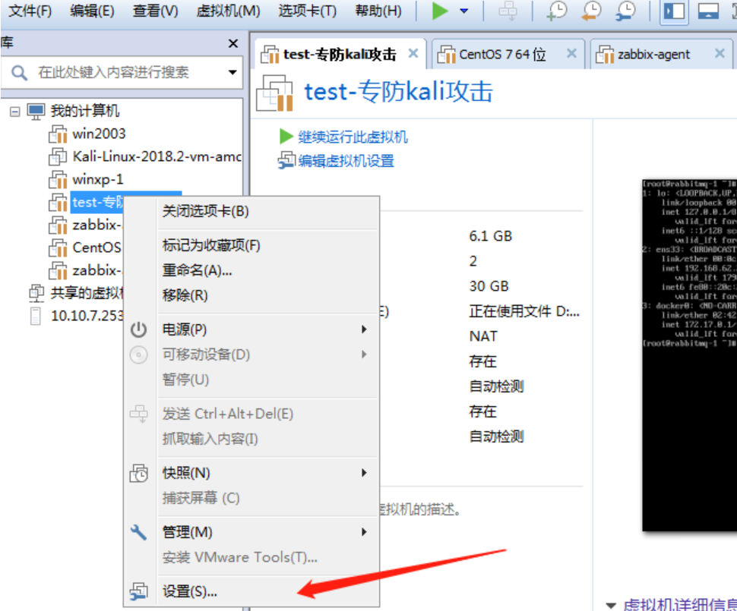Screen dimensions: 737x611
Task: Click the large VM icon beside the title
Action: pos(275,93)
